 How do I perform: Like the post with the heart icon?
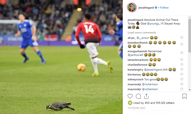coord(130,96)
